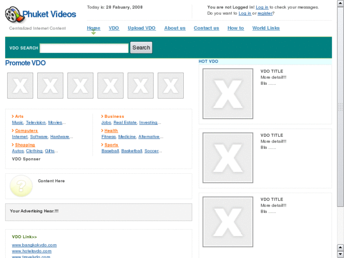Click the Movies link
344x258 pixels.
[55, 123]
